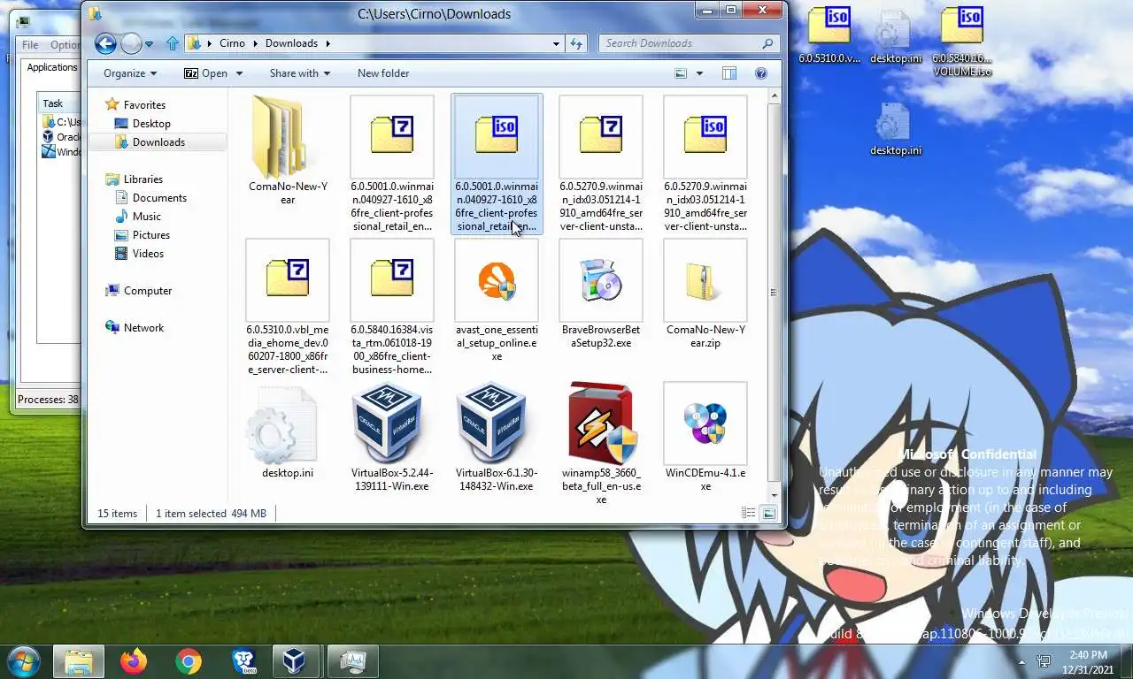Viewport: 1133px width, 679px height.
Task: Open the Documents library
Action: [159, 197]
